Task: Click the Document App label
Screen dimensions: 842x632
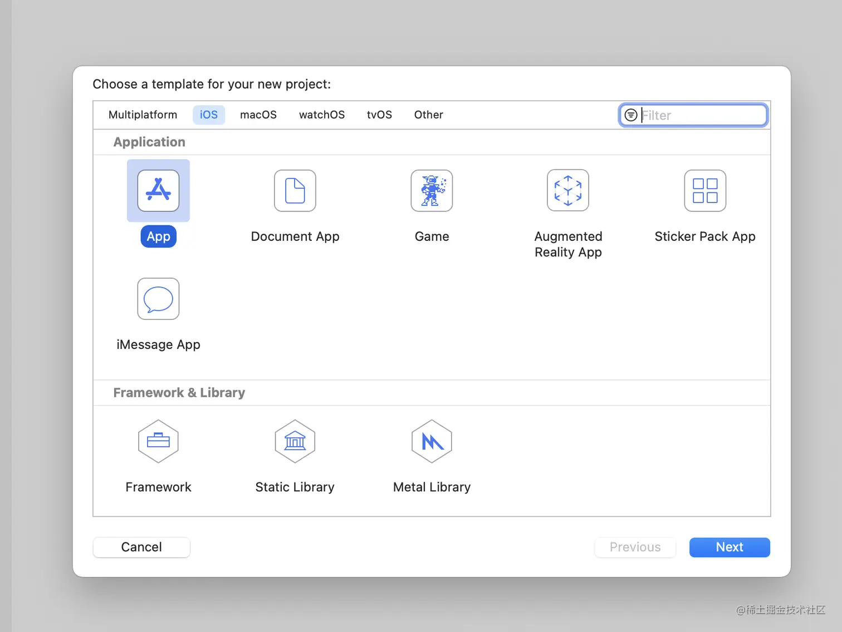Action: [295, 236]
